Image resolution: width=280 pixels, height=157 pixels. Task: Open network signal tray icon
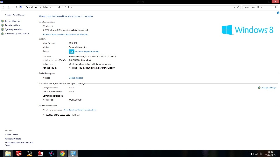[257, 154]
